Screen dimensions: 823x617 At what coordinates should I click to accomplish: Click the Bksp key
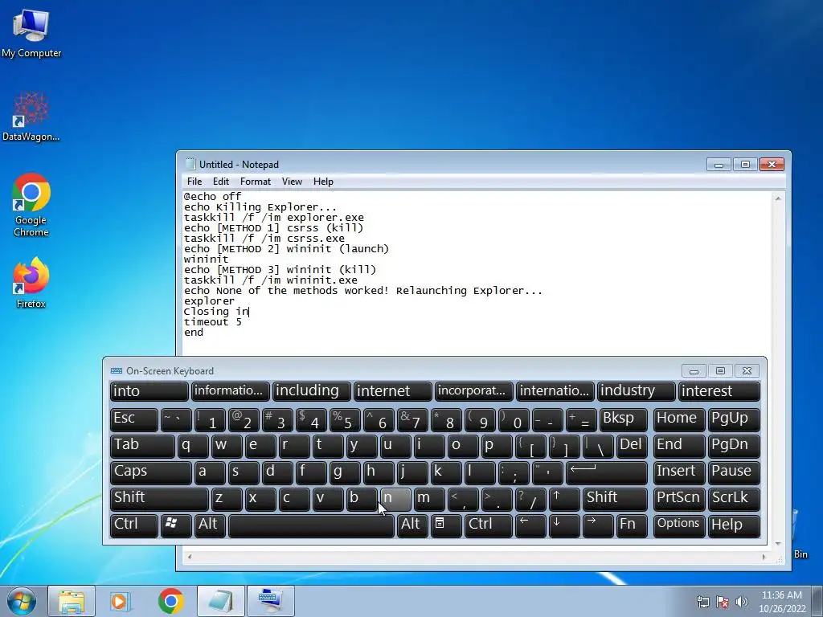623,419
